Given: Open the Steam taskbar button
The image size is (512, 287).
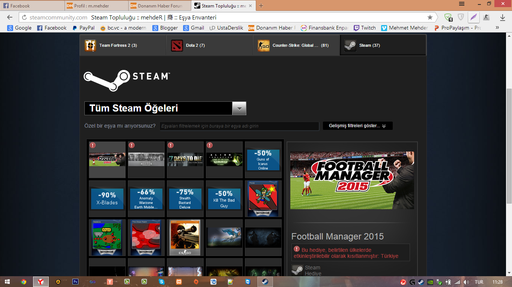Looking at the screenshot, I should (265, 282).
